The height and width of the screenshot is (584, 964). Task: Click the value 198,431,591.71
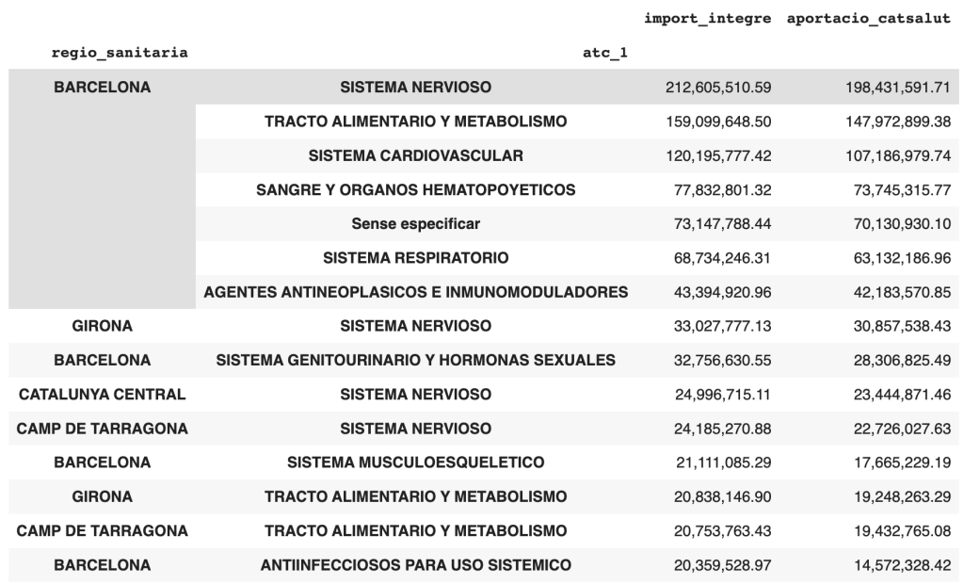click(x=897, y=88)
